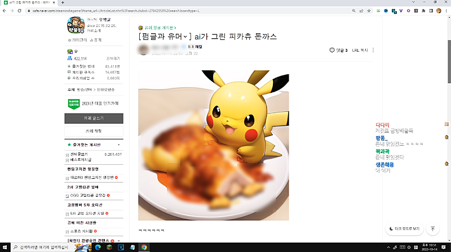Open the Chrome three-dot menu

coord(446,11)
